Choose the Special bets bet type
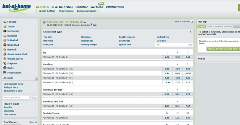Screen dimensions: 240x125 125,44
